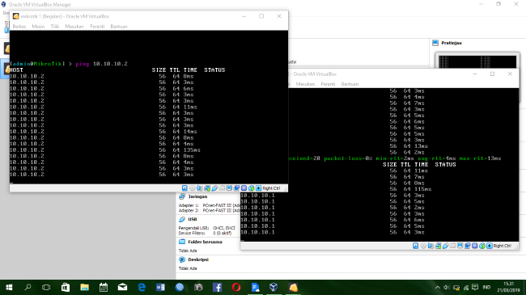Expand hidden system tray icons chevron

click(438, 287)
